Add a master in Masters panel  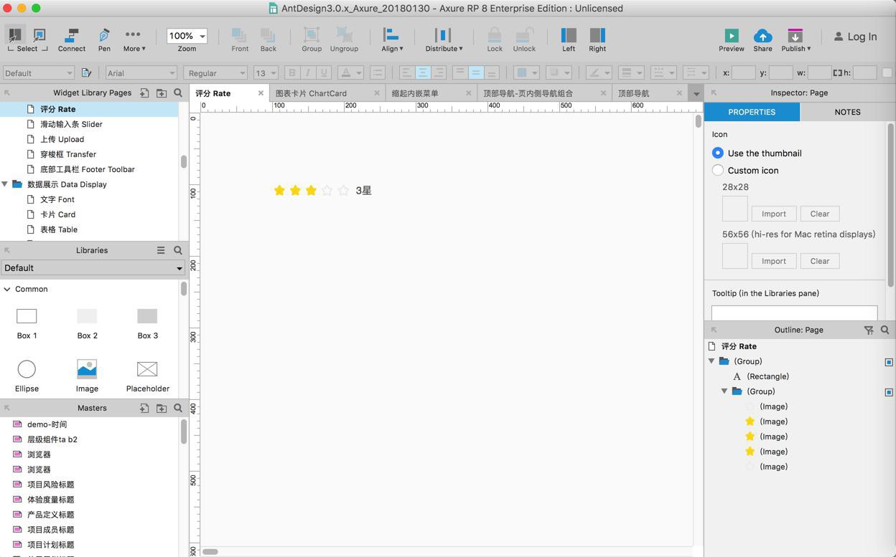pyautogui.click(x=144, y=408)
